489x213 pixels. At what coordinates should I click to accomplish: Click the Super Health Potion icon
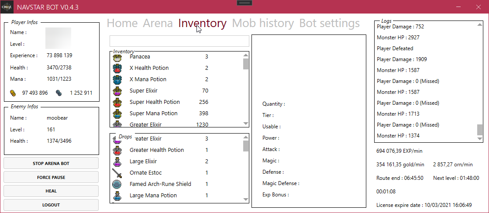(x=117, y=102)
